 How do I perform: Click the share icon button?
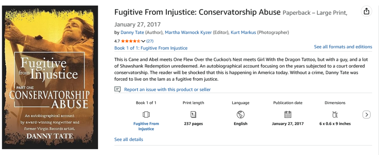click(x=366, y=11)
